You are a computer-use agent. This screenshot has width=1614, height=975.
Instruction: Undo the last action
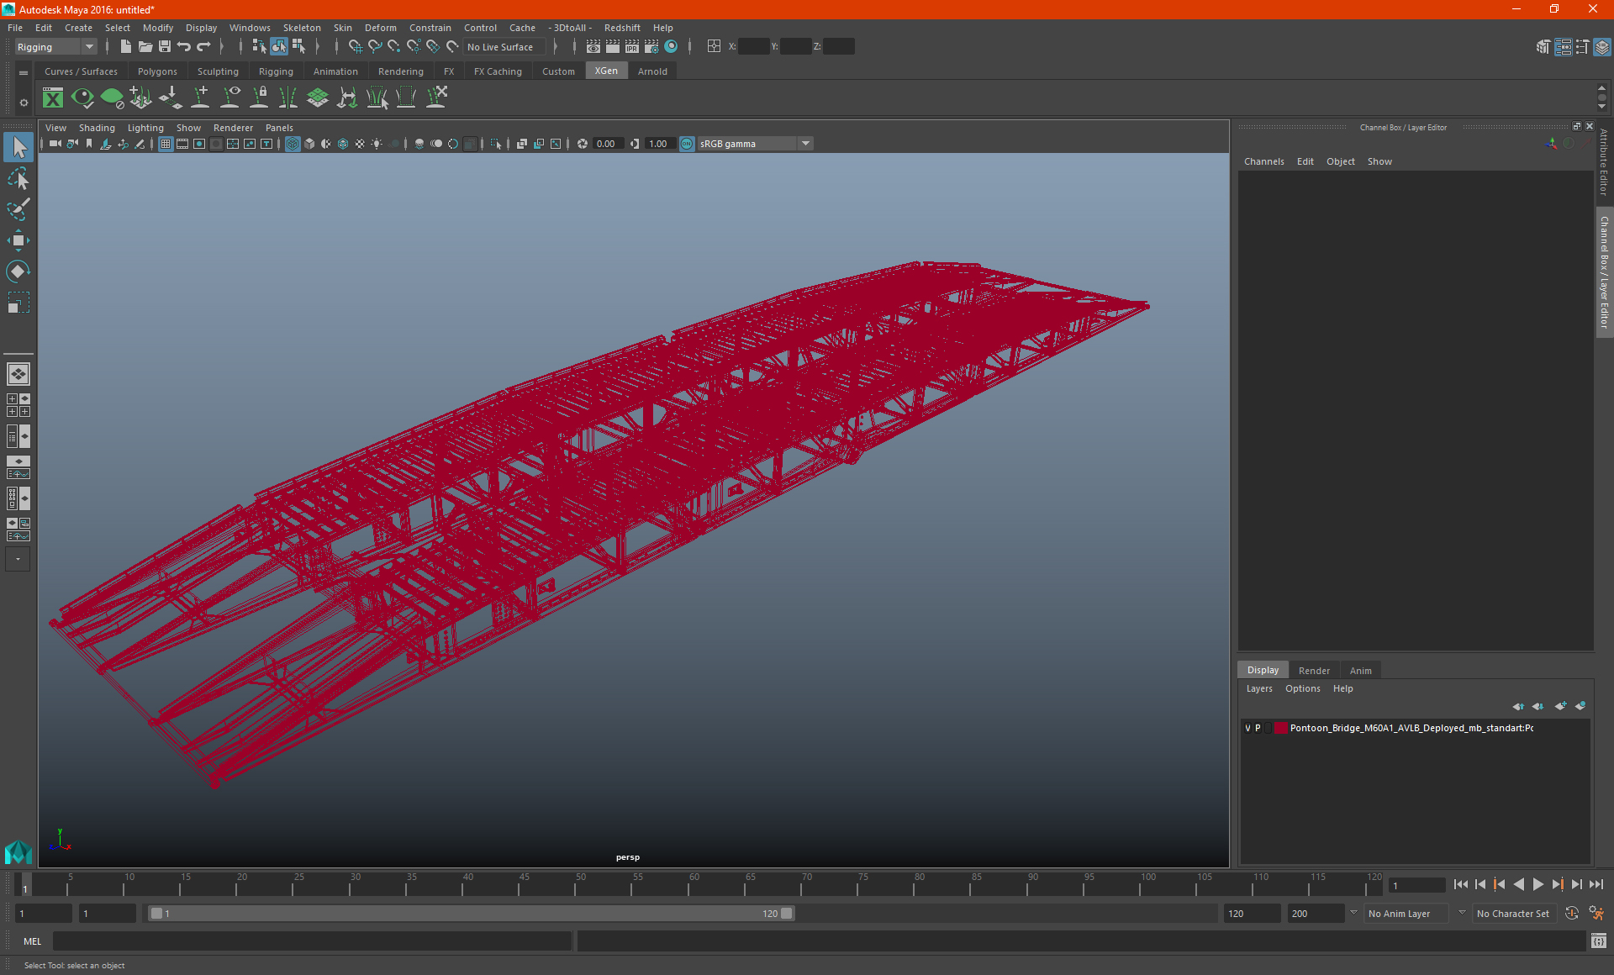point(184,47)
